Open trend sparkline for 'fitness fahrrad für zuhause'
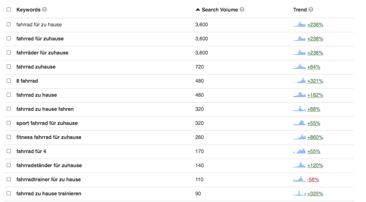The height and width of the screenshot is (202, 366). coord(299,137)
